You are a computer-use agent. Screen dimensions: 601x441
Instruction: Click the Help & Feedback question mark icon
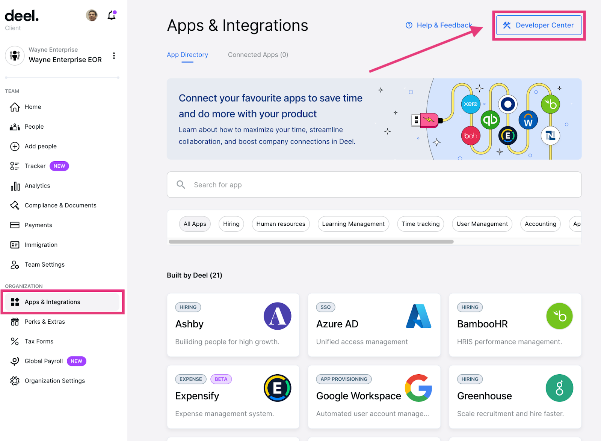tap(409, 25)
